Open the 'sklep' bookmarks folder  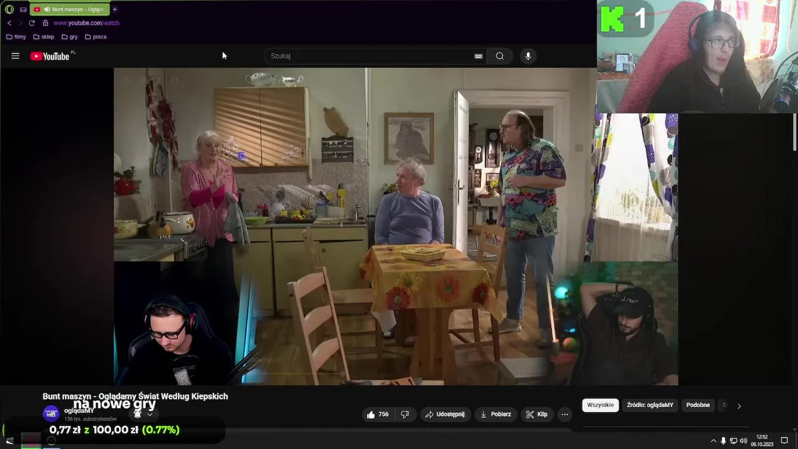coord(44,37)
